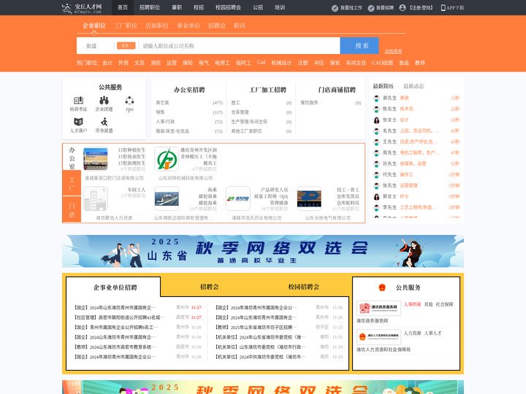Select the 兼职 nav item
Viewport: 526px width, 394px height.
(177, 7)
